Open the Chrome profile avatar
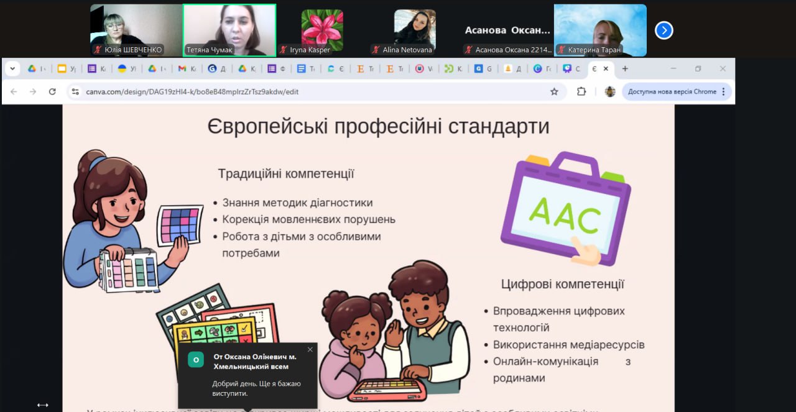Screen dimensions: 796x412 (x=610, y=91)
